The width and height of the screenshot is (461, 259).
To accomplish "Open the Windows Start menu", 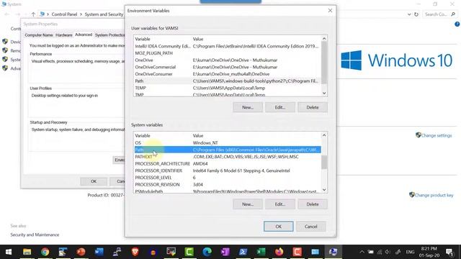I will (9, 252).
